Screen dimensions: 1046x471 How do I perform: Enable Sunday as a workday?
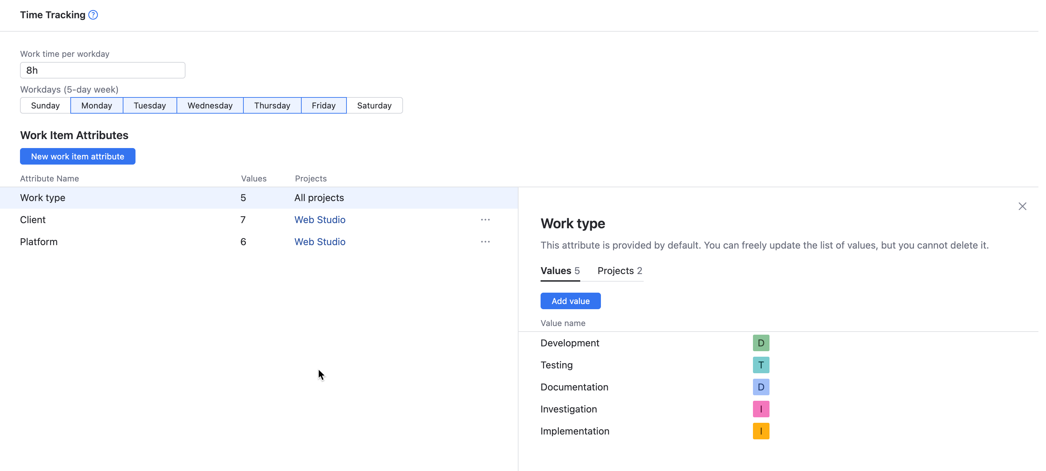[x=45, y=105]
